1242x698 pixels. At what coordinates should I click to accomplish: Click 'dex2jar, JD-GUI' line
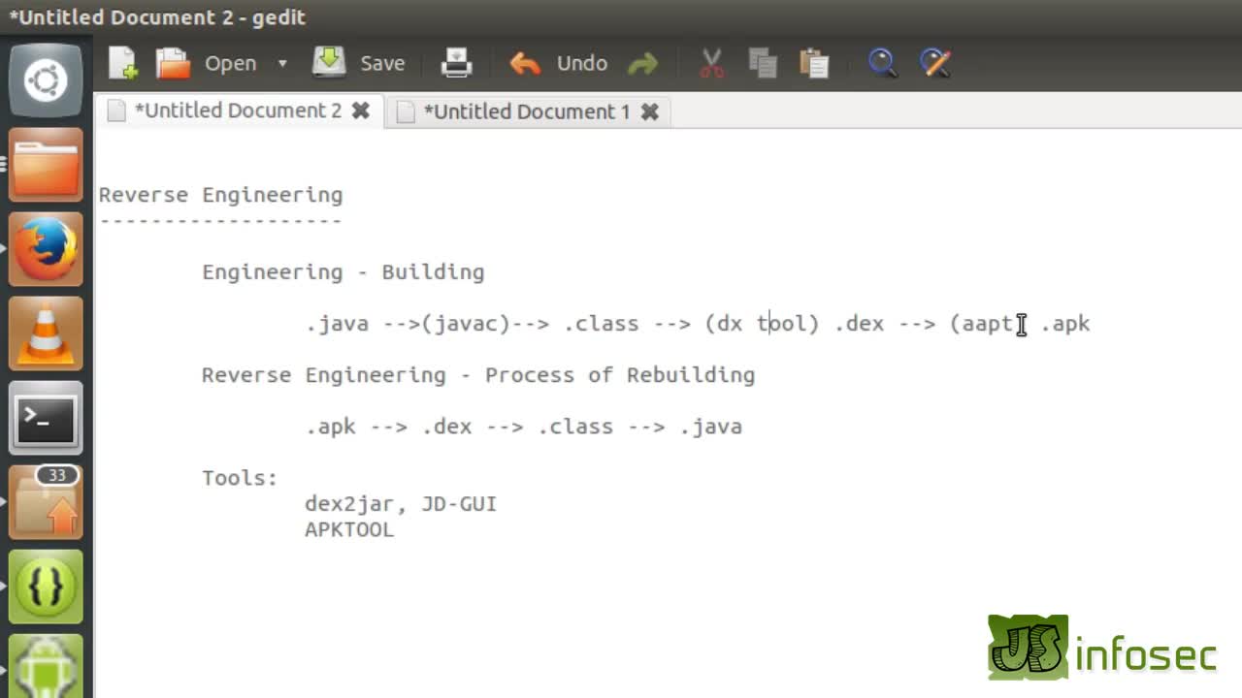[401, 504]
